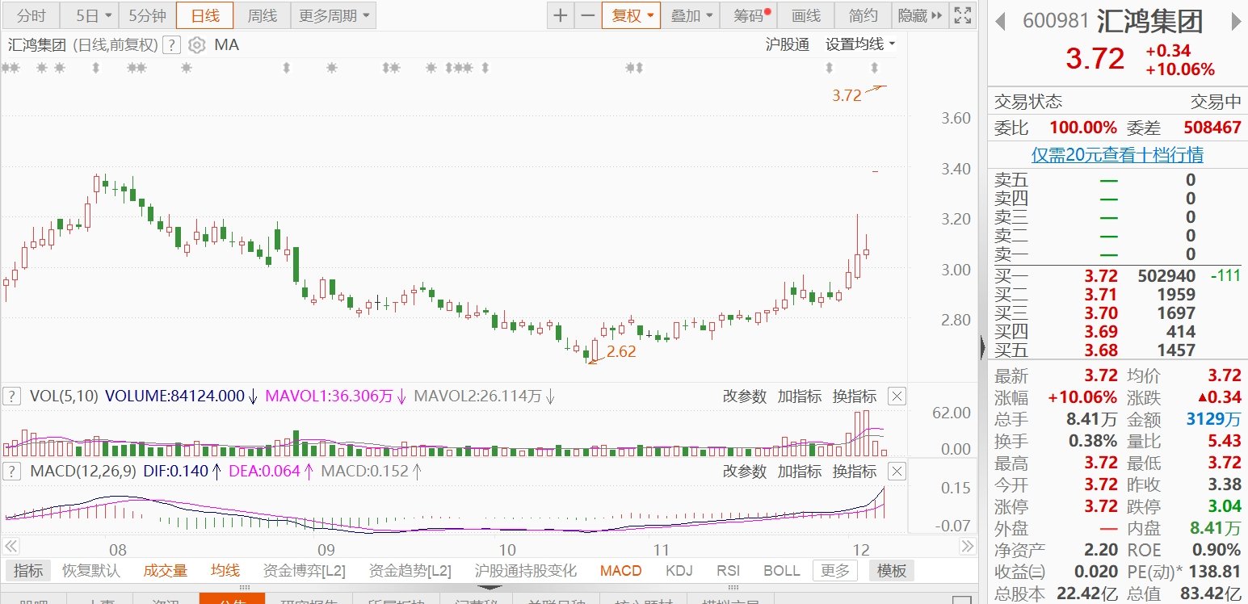1248x604 pixels.
Task: Open link 仅需20元查看十档行情
Action: [1117, 154]
